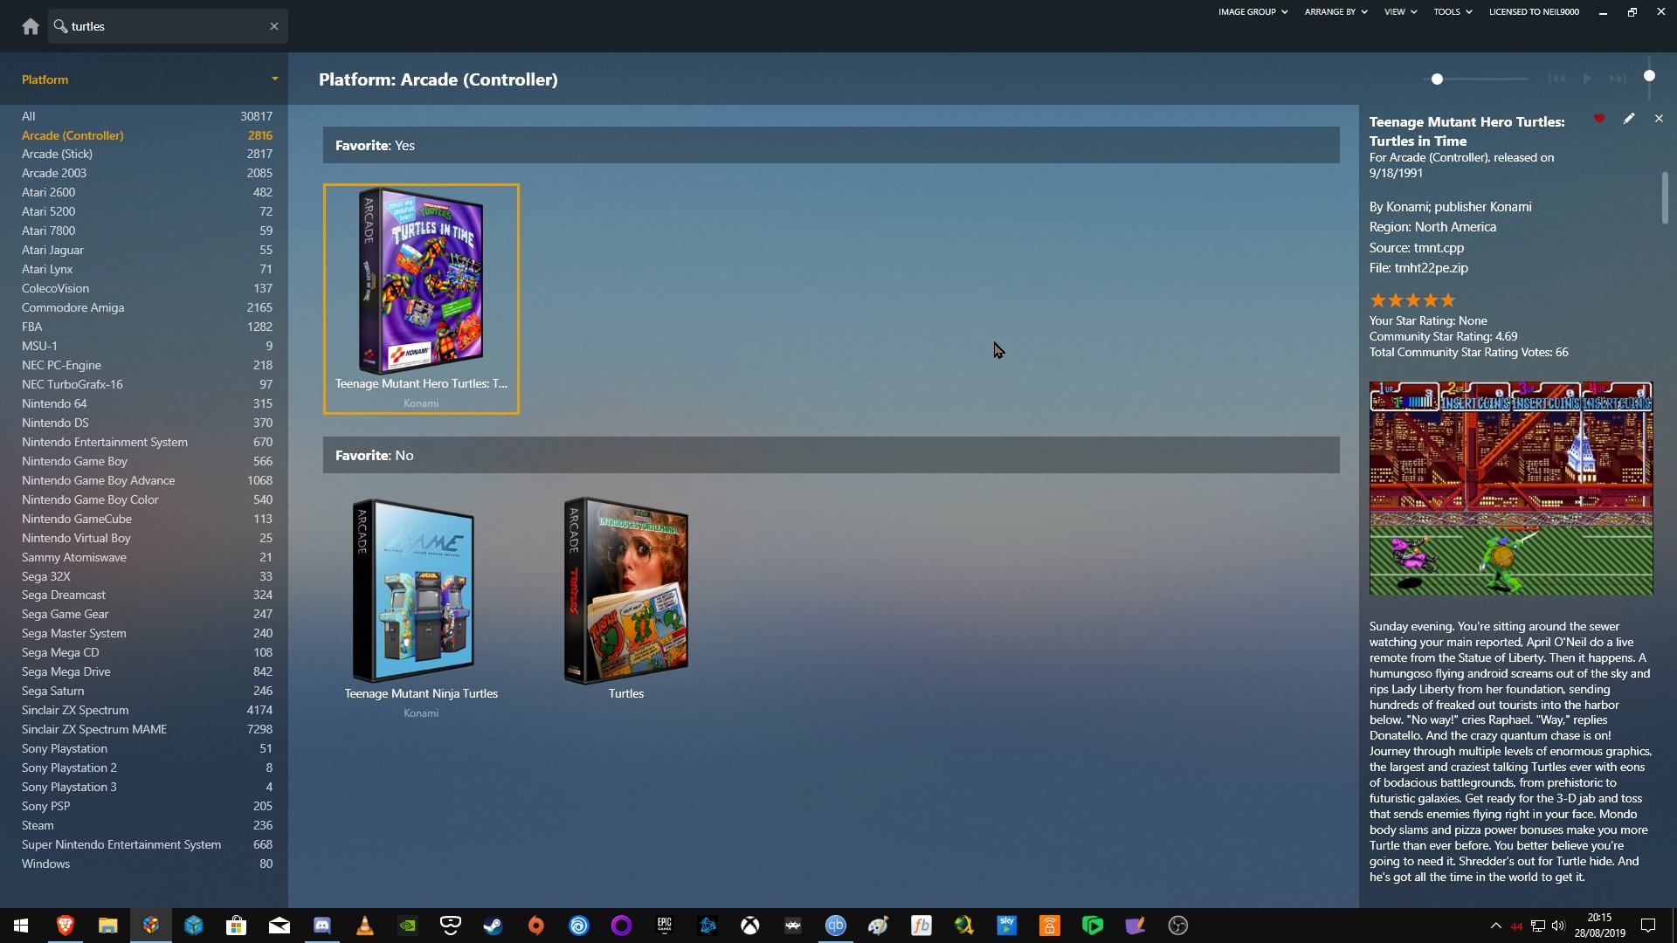
Task: Select Commodore Amiga platform
Action: point(147,307)
